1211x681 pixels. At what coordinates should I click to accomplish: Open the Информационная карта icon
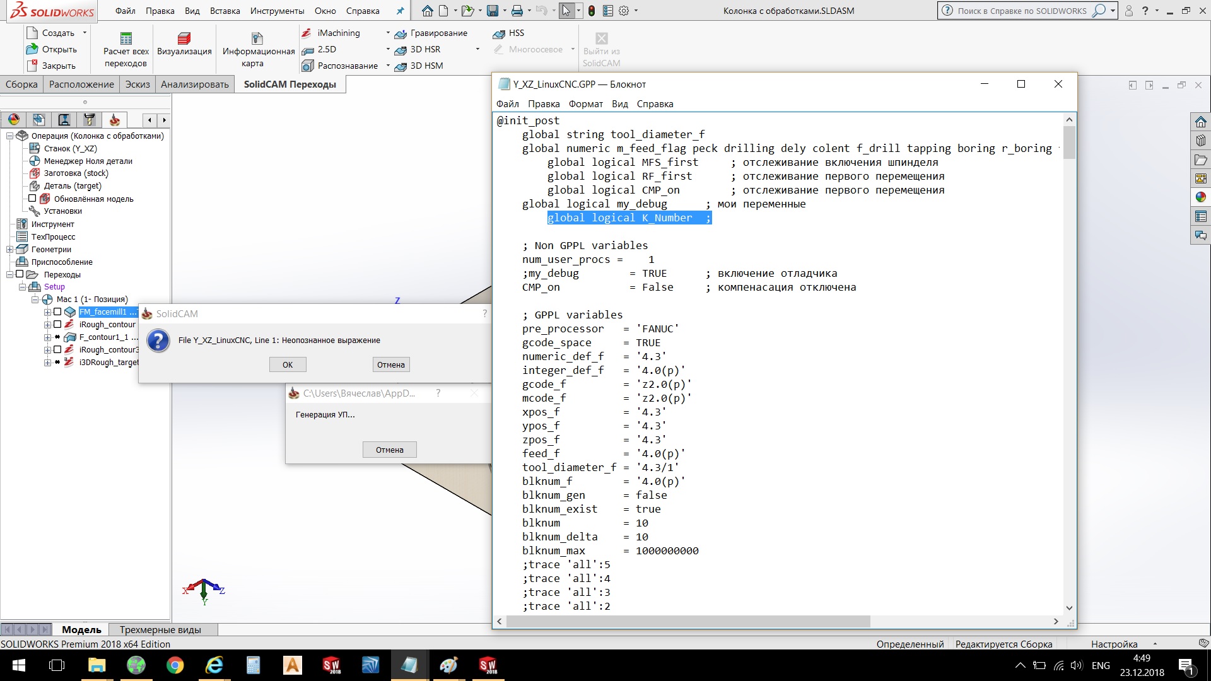[257, 38]
